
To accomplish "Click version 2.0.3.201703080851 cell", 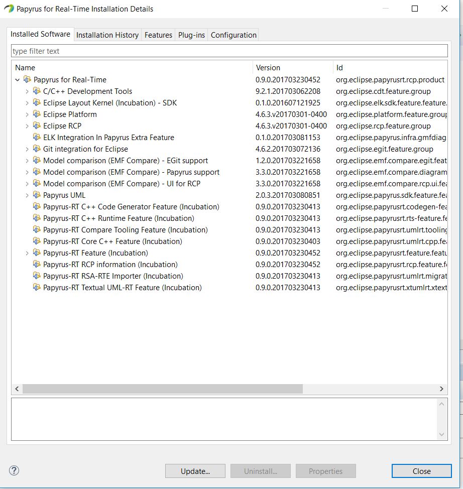I will [288, 195].
